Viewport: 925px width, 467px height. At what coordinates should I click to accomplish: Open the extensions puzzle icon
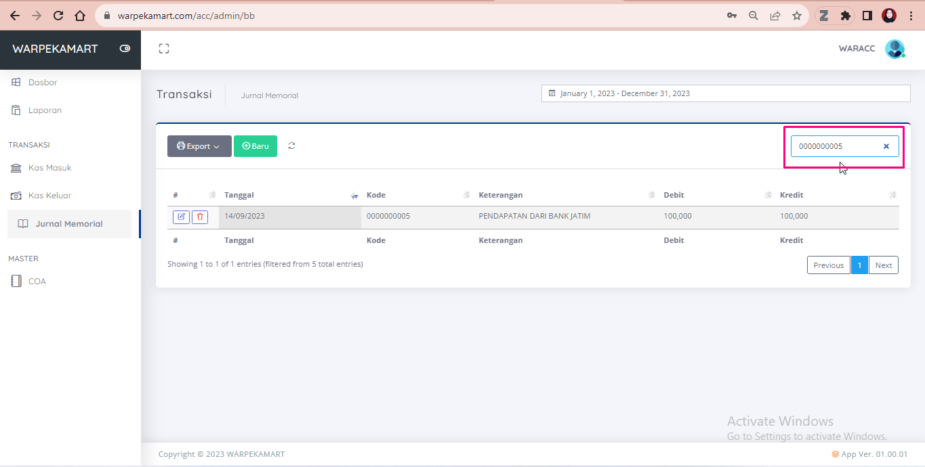pos(846,16)
